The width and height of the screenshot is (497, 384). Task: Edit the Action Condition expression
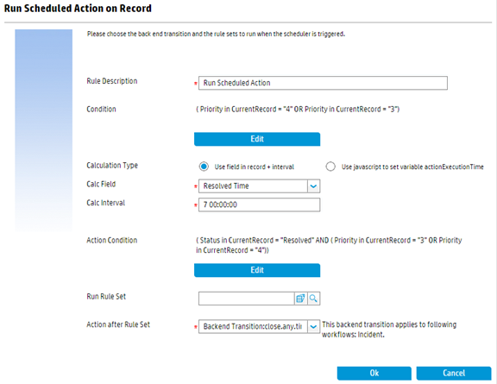pyautogui.click(x=257, y=270)
